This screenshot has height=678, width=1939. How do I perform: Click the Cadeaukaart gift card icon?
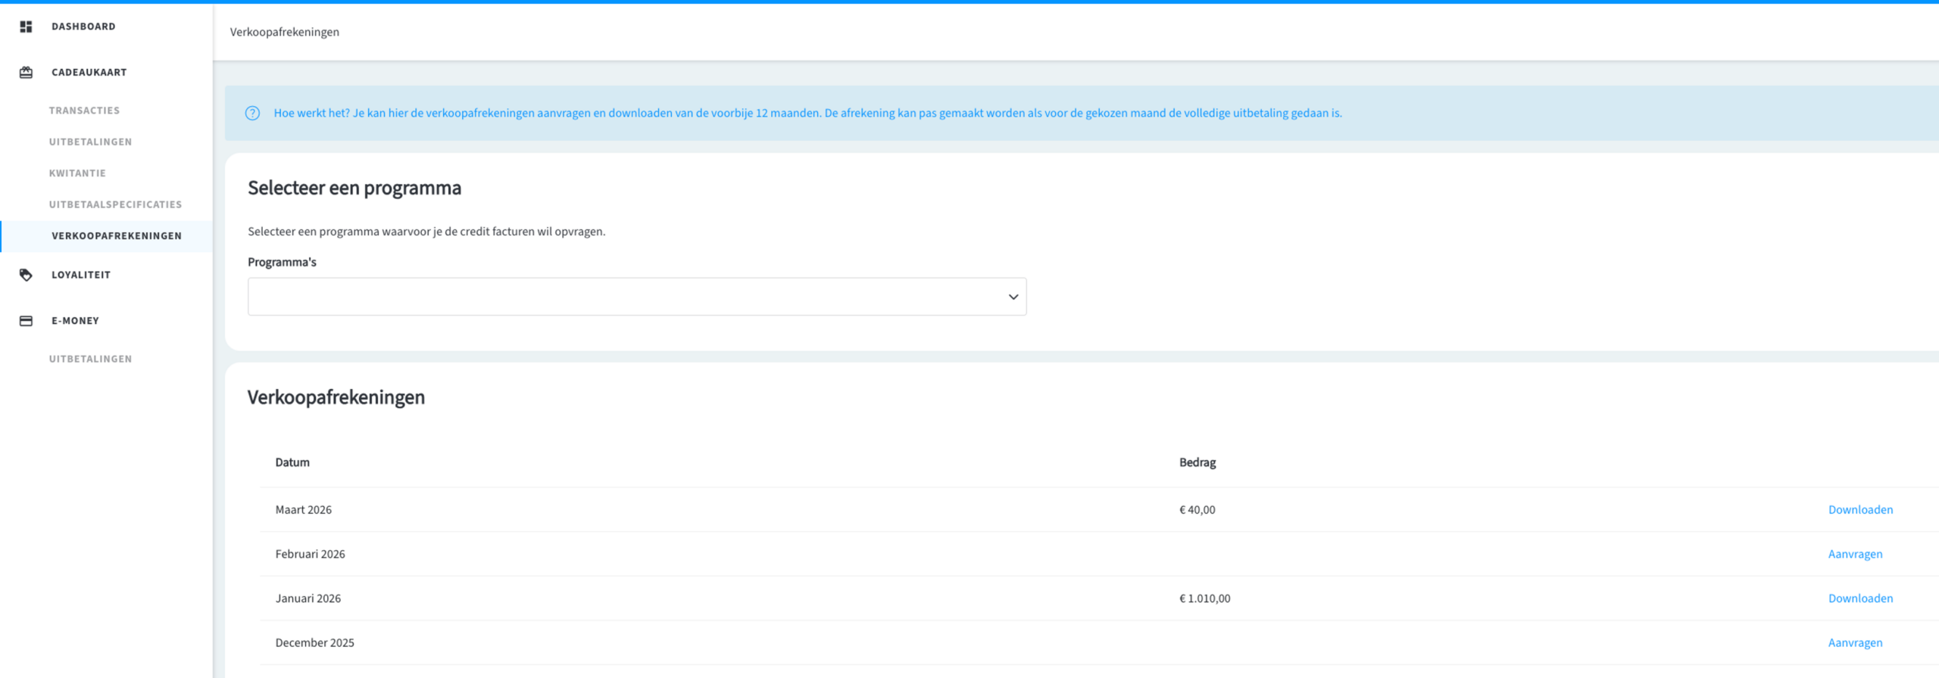26,73
